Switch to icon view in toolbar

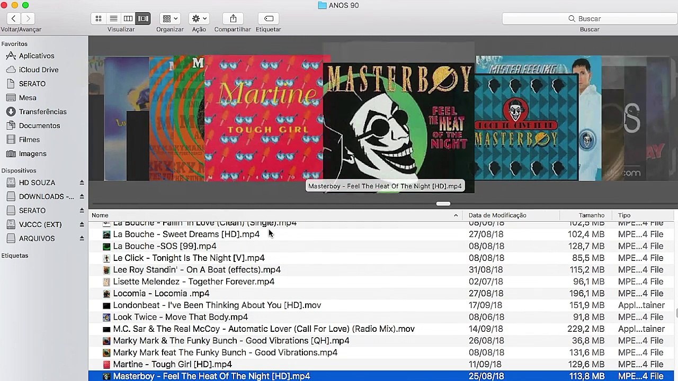point(99,19)
